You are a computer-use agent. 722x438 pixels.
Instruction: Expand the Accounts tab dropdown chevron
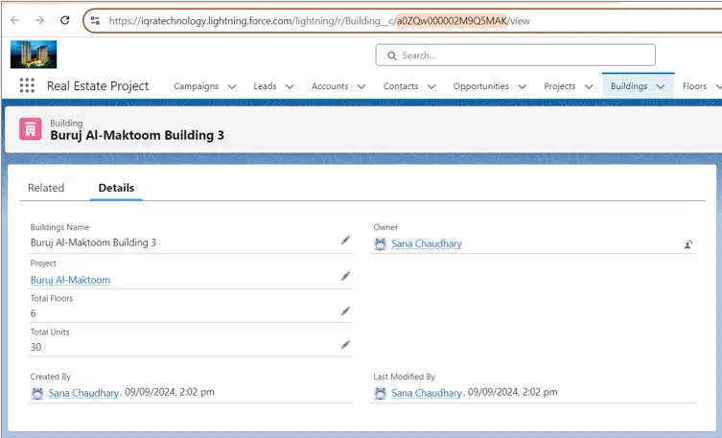[x=361, y=86]
